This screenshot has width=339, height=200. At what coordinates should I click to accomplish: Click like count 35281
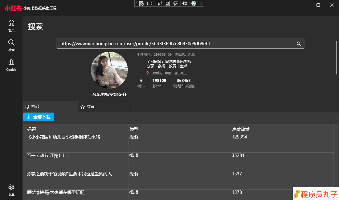click(x=238, y=155)
